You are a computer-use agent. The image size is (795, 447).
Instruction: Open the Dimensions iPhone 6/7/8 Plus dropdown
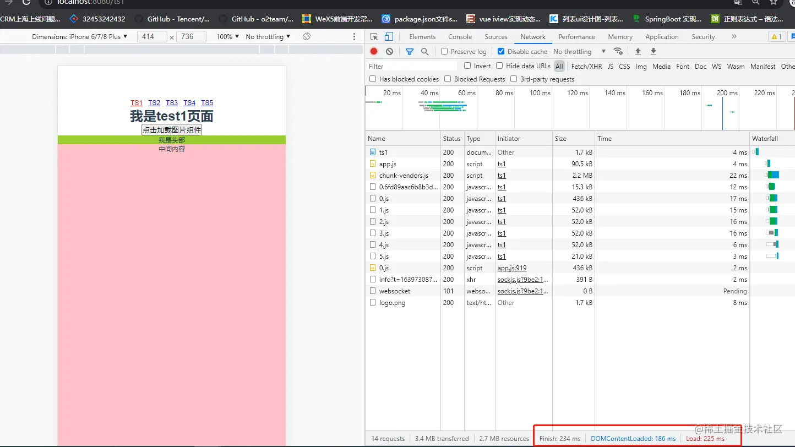click(79, 36)
